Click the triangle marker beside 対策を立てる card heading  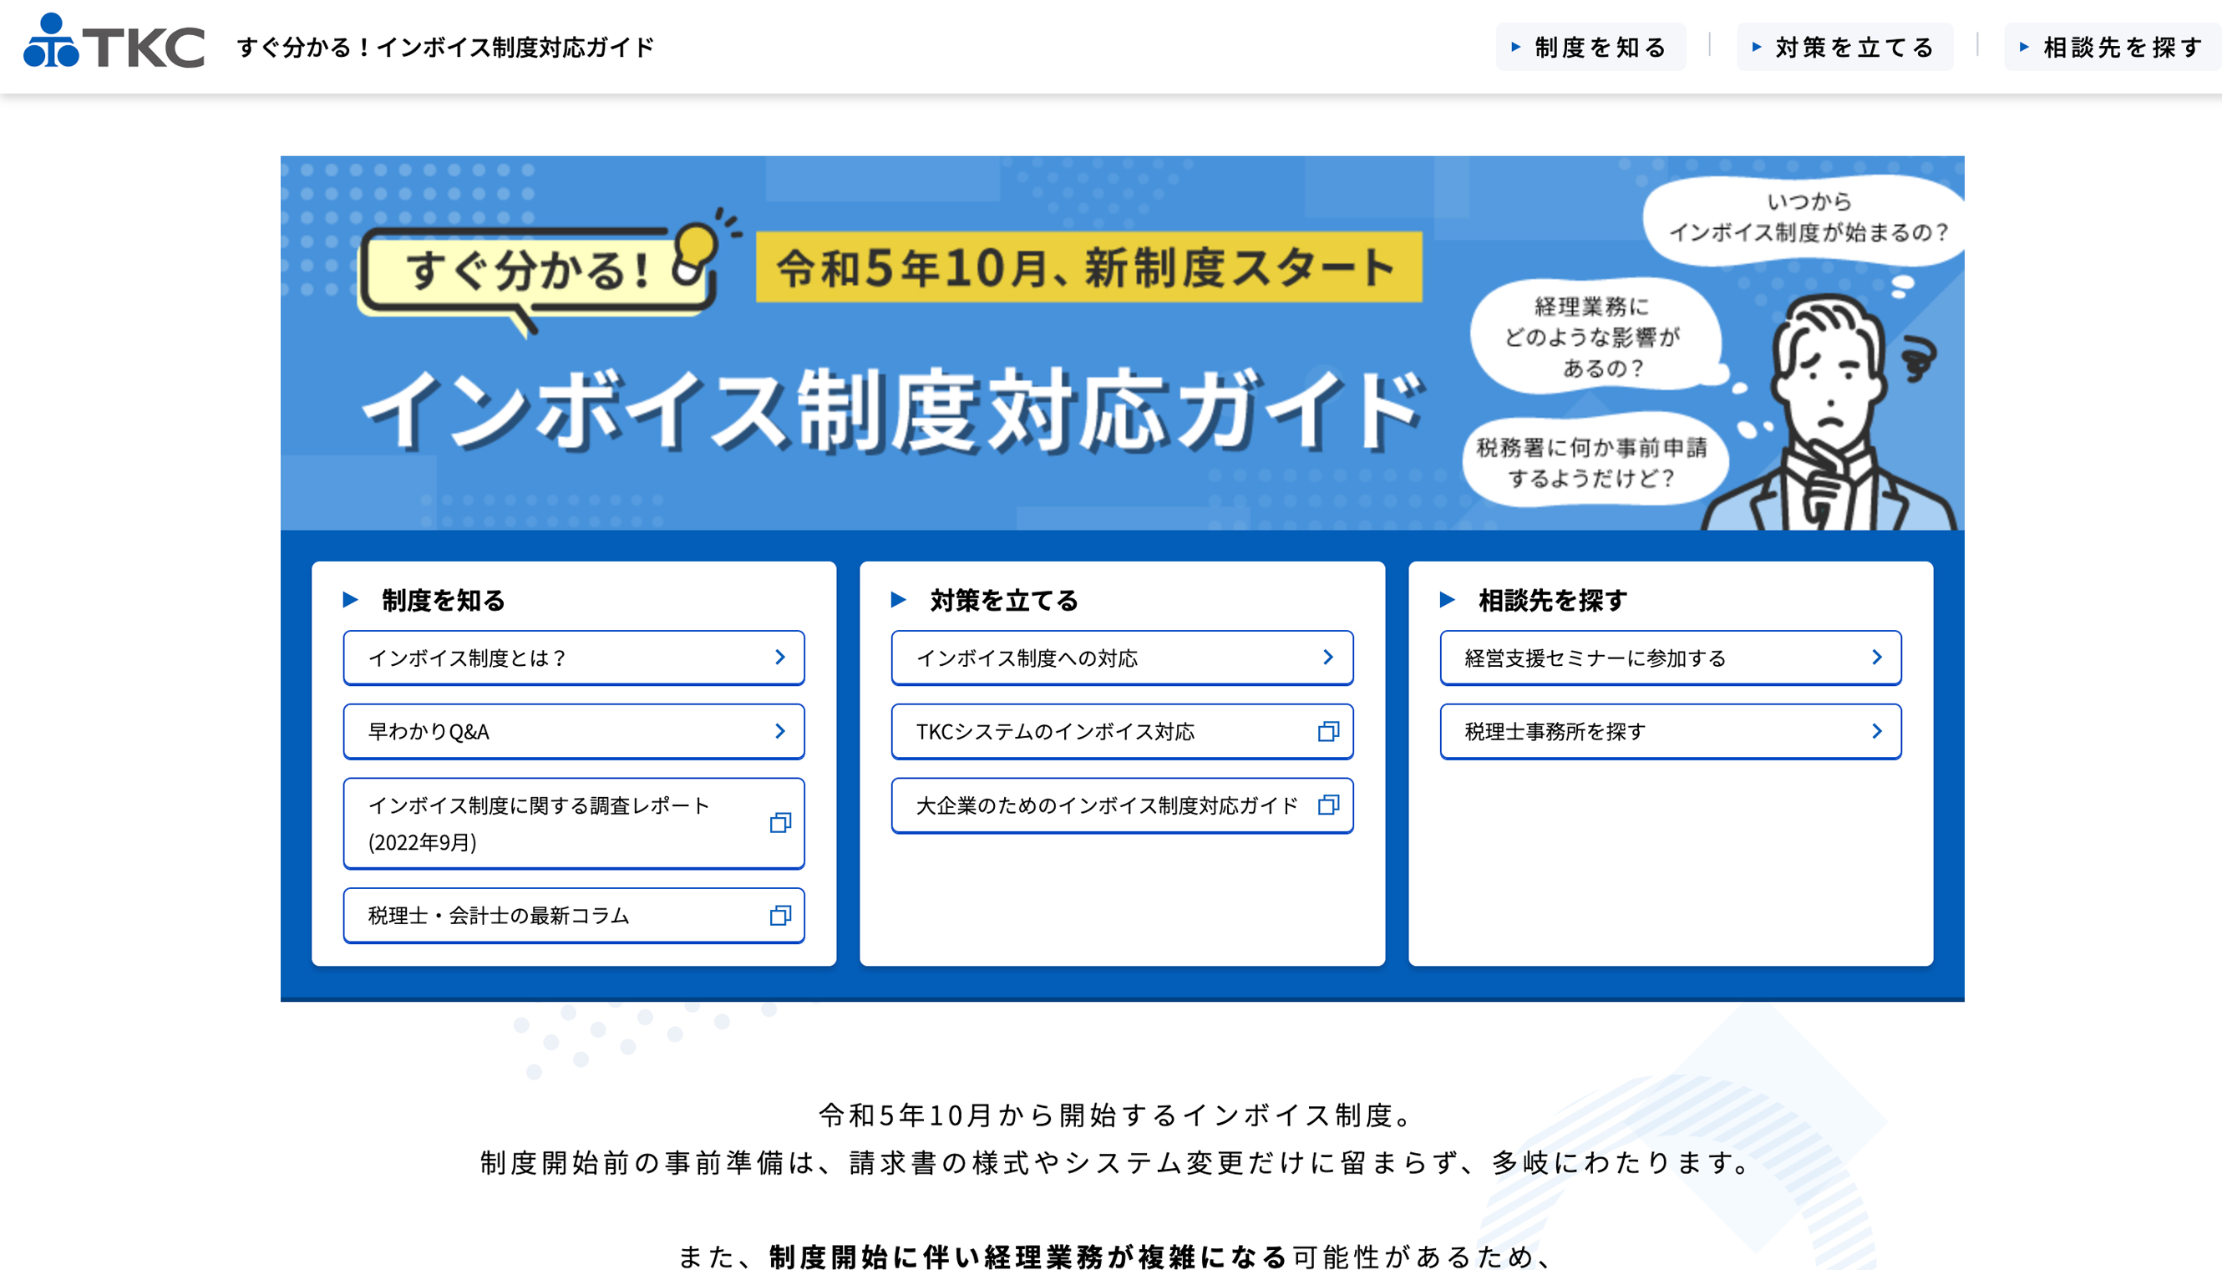tap(899, 600)
